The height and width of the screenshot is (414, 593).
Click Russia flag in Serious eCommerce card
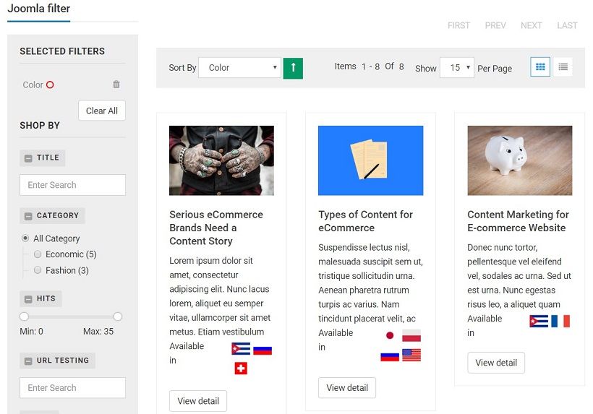(263, 350)
